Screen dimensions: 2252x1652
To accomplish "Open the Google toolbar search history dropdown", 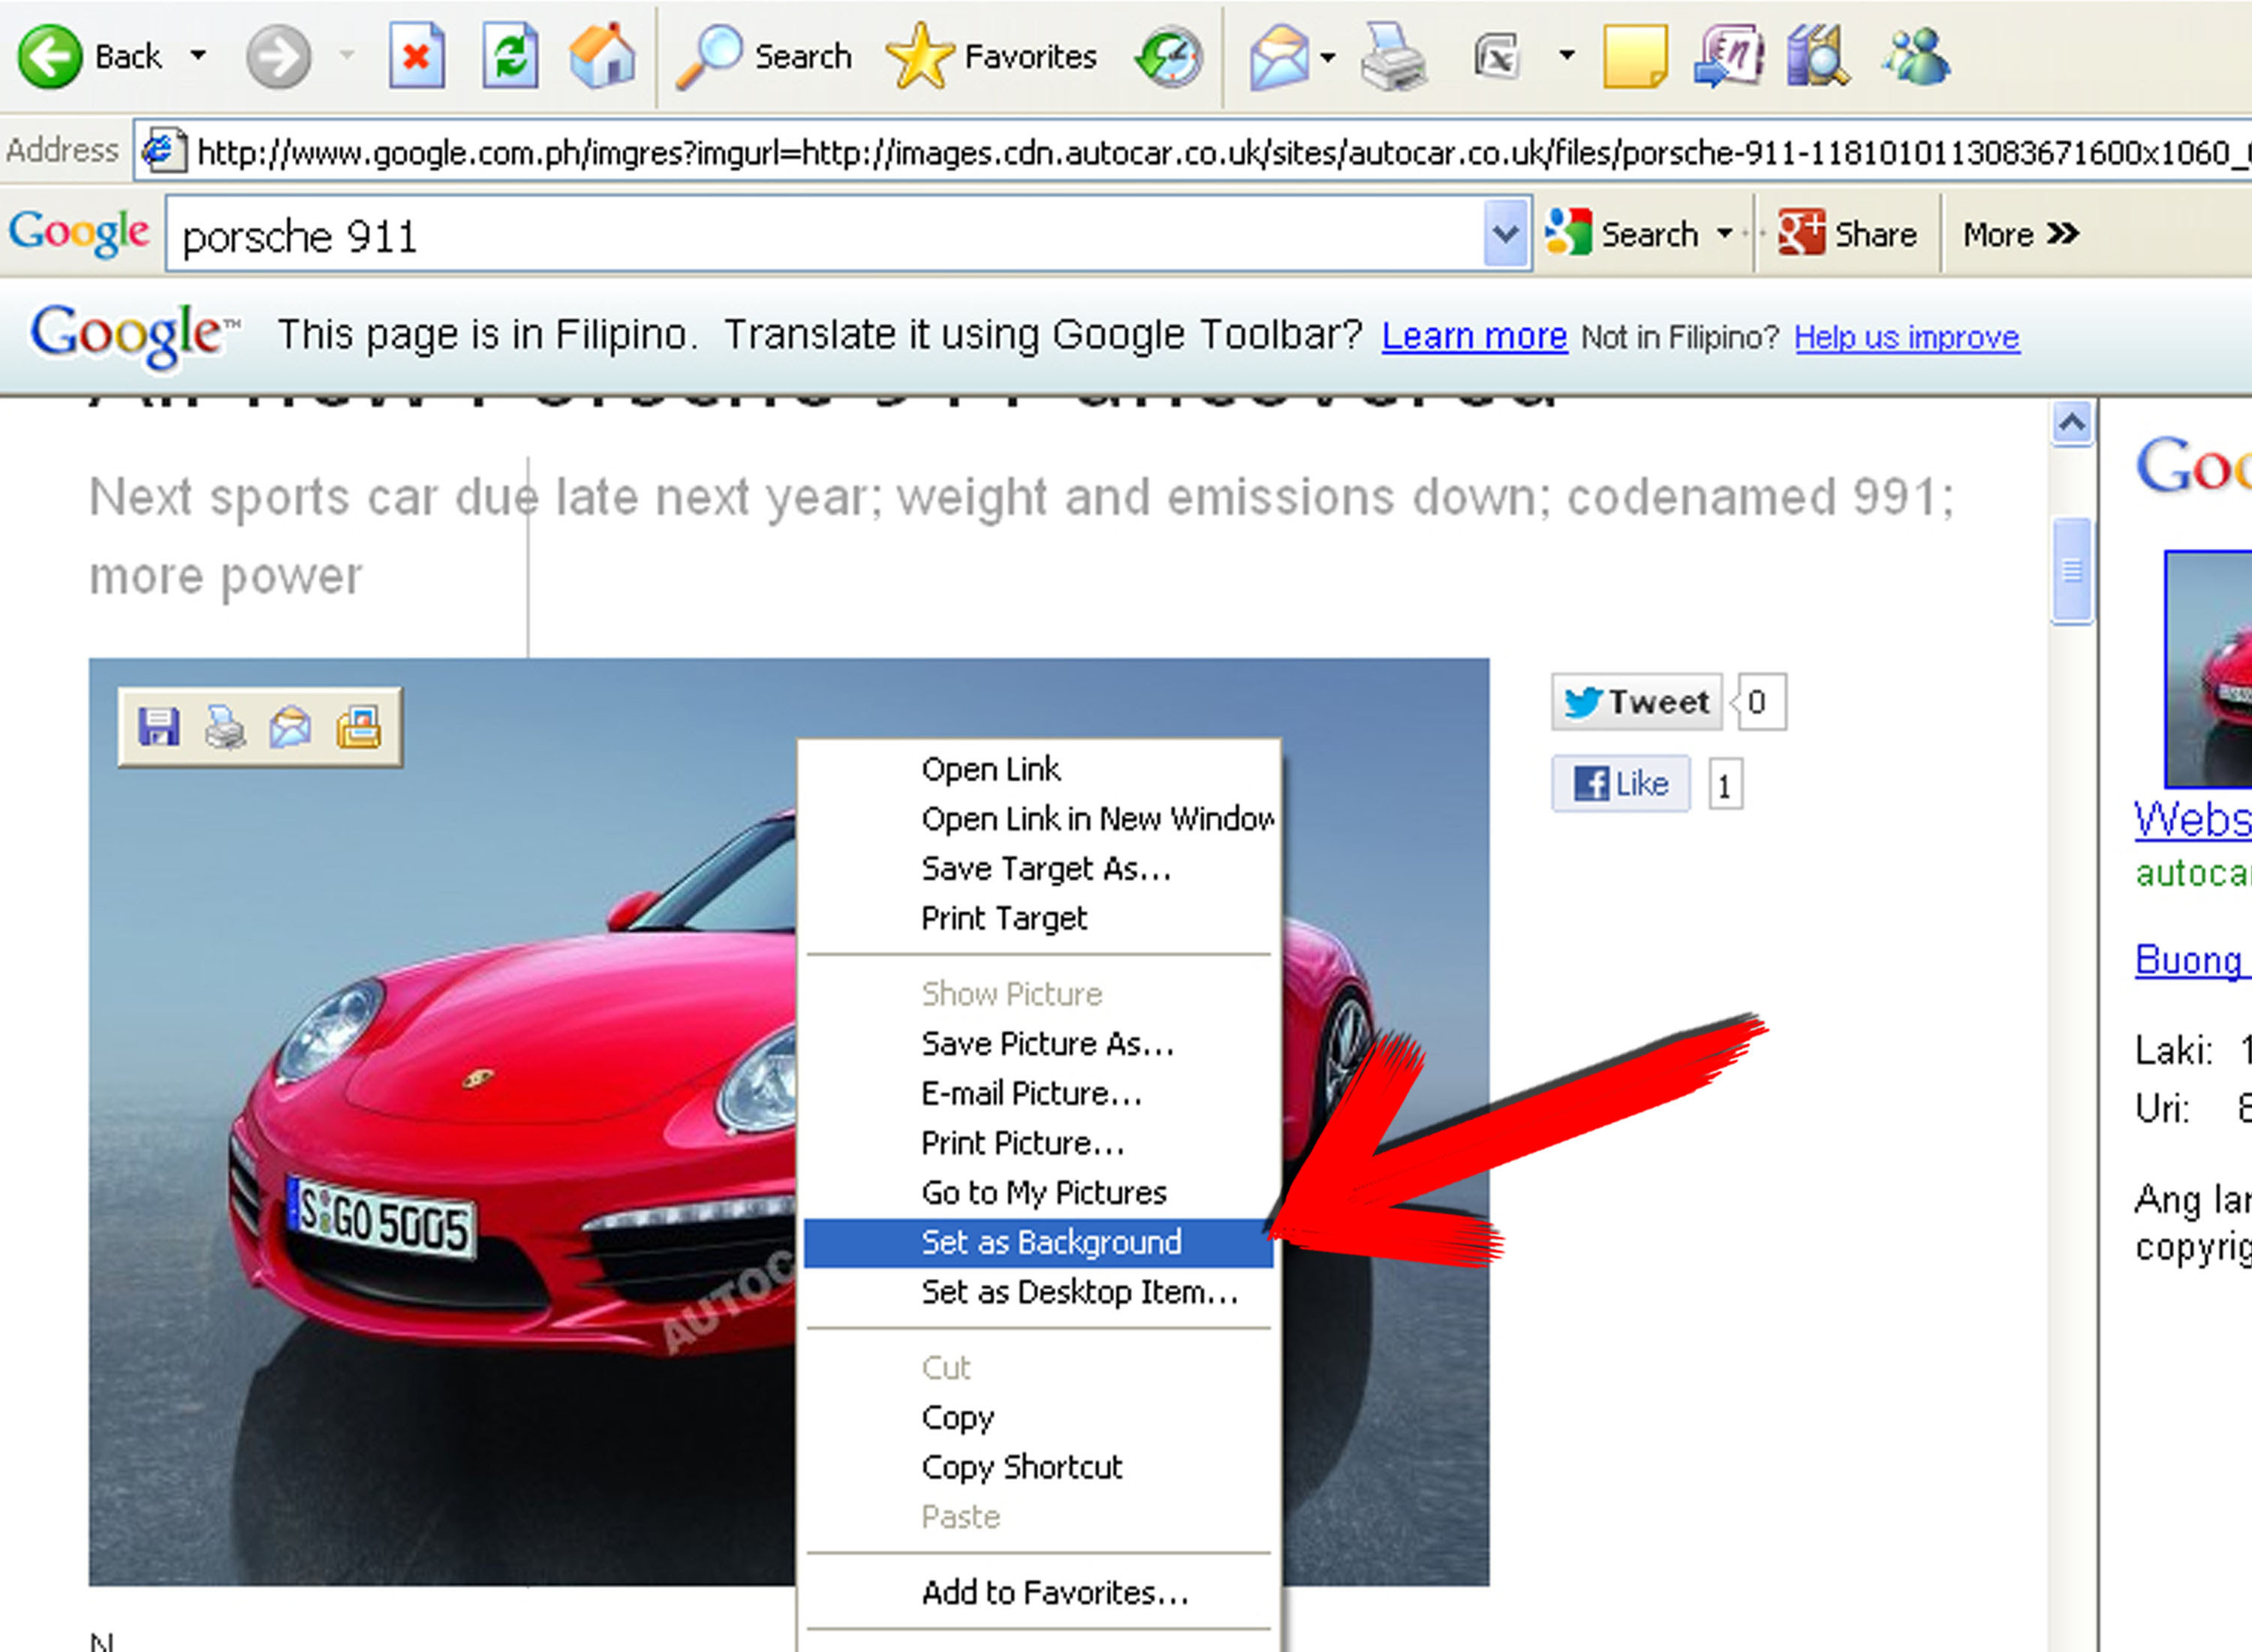I will coord(1507,233).
